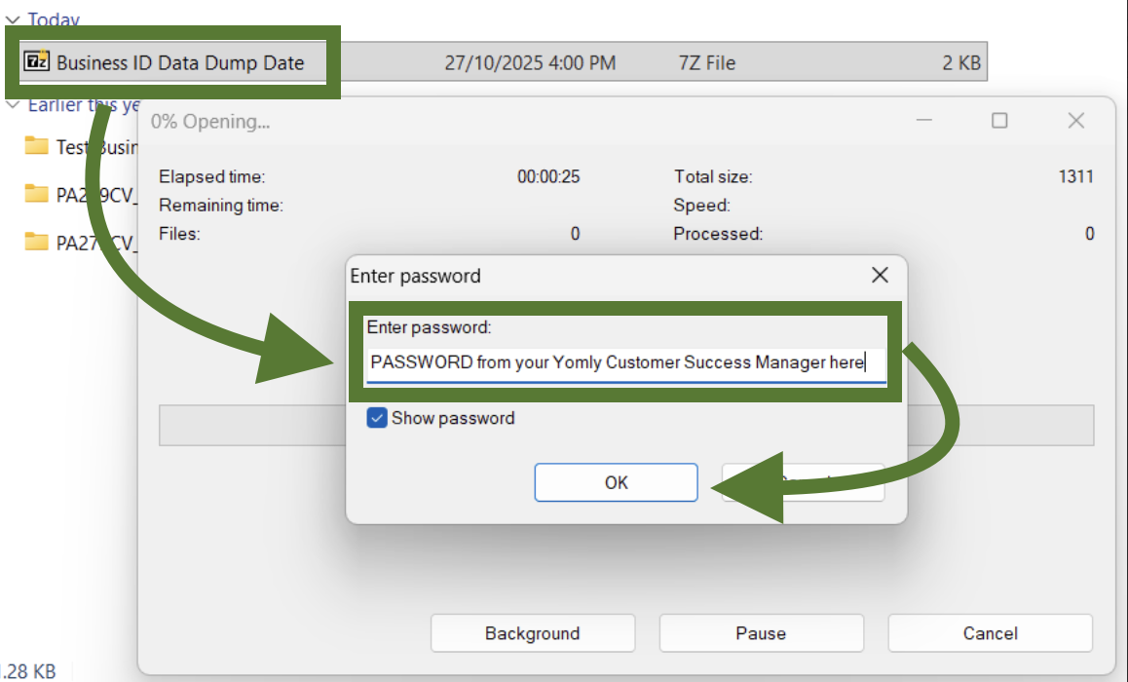The height and width of the screenshot is (682, 1128).
Task: Click the 7Z File type cell
Action: [706, 62]
